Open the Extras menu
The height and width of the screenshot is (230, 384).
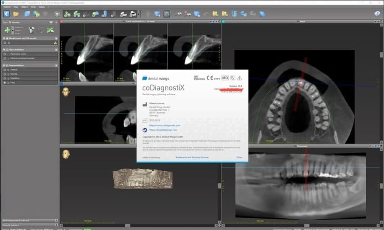(x=41, y=7)
